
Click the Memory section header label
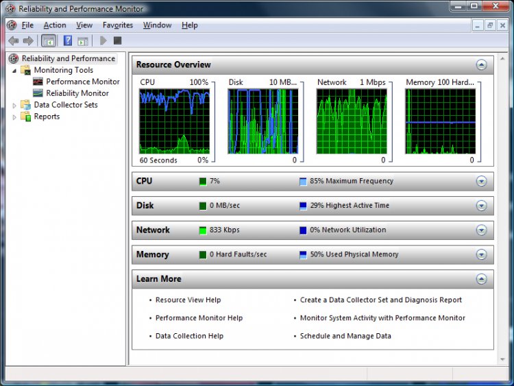point(153,254)
